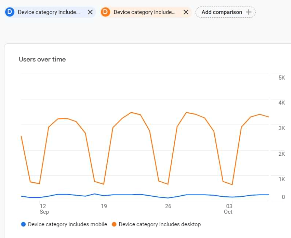Open the orange desktop comparison chip text
This screenshot has height=238, width=291.
pyautogui.click(x=144, y=12)
